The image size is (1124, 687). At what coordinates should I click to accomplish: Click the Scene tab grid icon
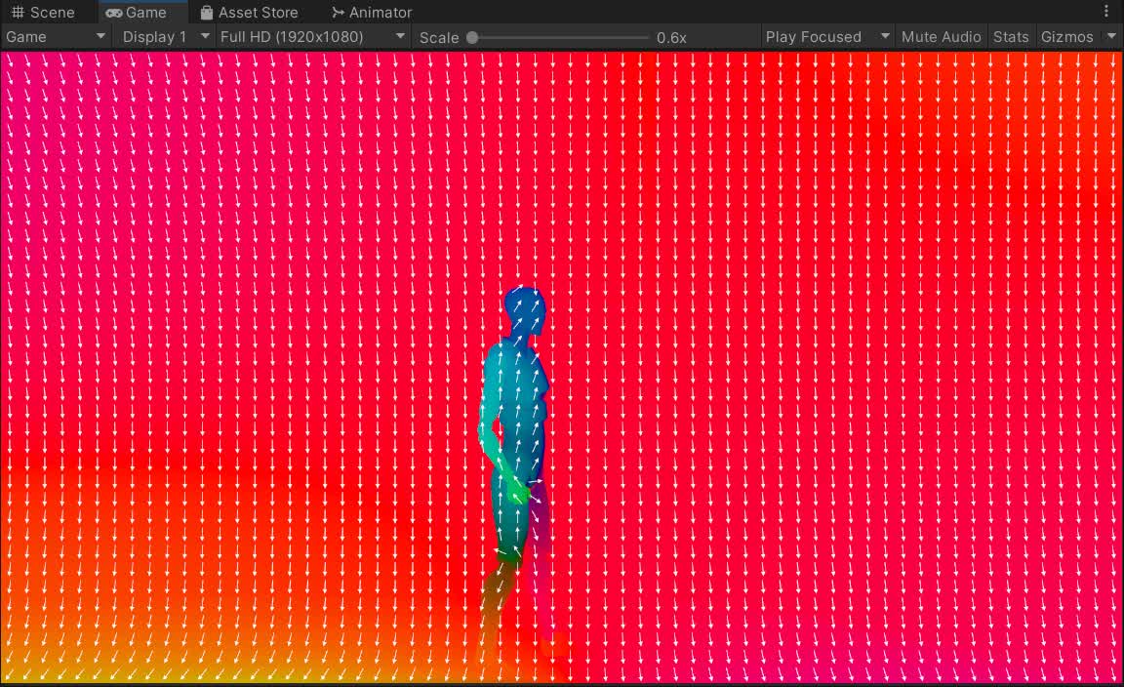tap(18, 13)
